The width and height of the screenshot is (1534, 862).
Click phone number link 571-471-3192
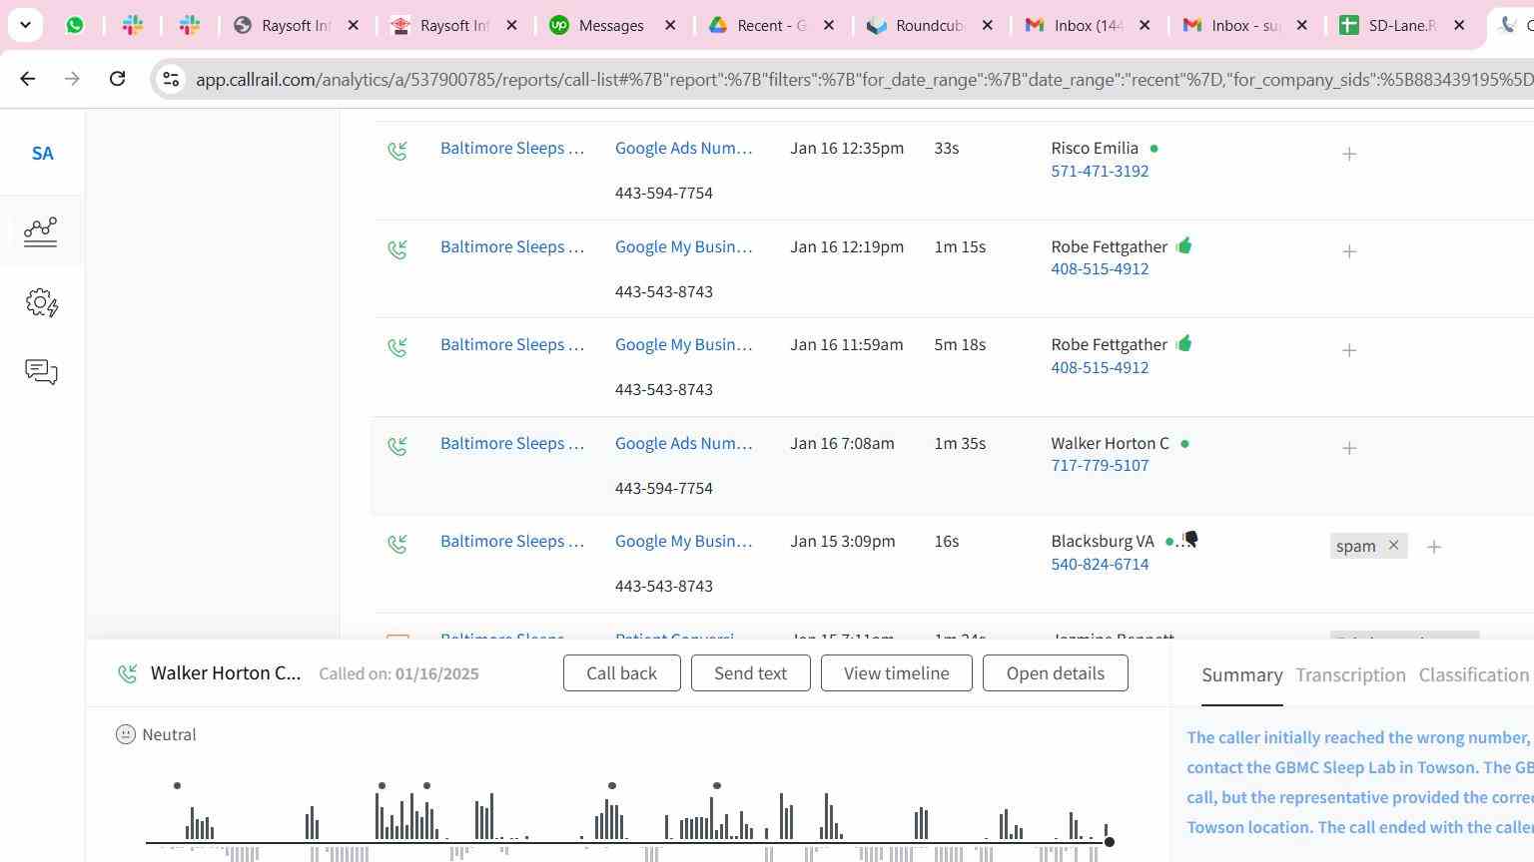(x=1099, y=171)
